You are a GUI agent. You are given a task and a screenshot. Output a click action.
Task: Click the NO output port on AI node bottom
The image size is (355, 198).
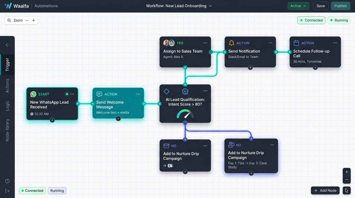(x=185, y=123)
